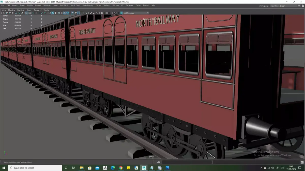Toggle Wireframe on Shaded
The height and width of the screenshot is (171, 305).
tap(59, 13)
